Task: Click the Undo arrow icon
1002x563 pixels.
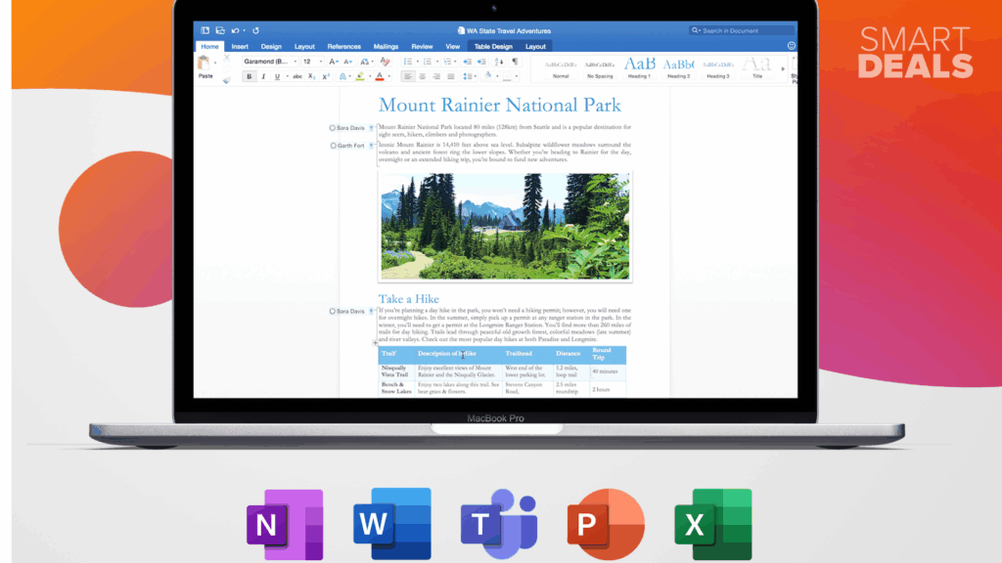Action: 235,30
